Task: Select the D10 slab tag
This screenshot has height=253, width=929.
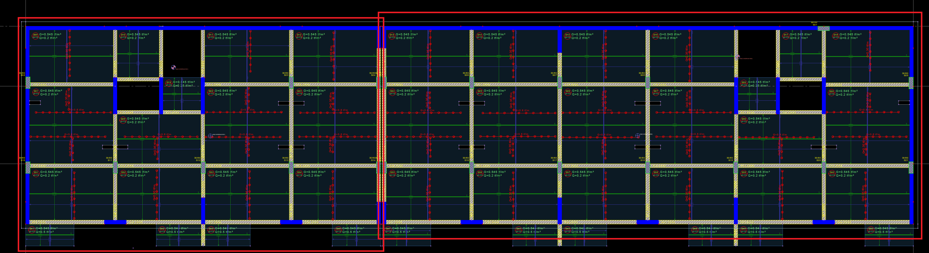Action: (123, 35)
